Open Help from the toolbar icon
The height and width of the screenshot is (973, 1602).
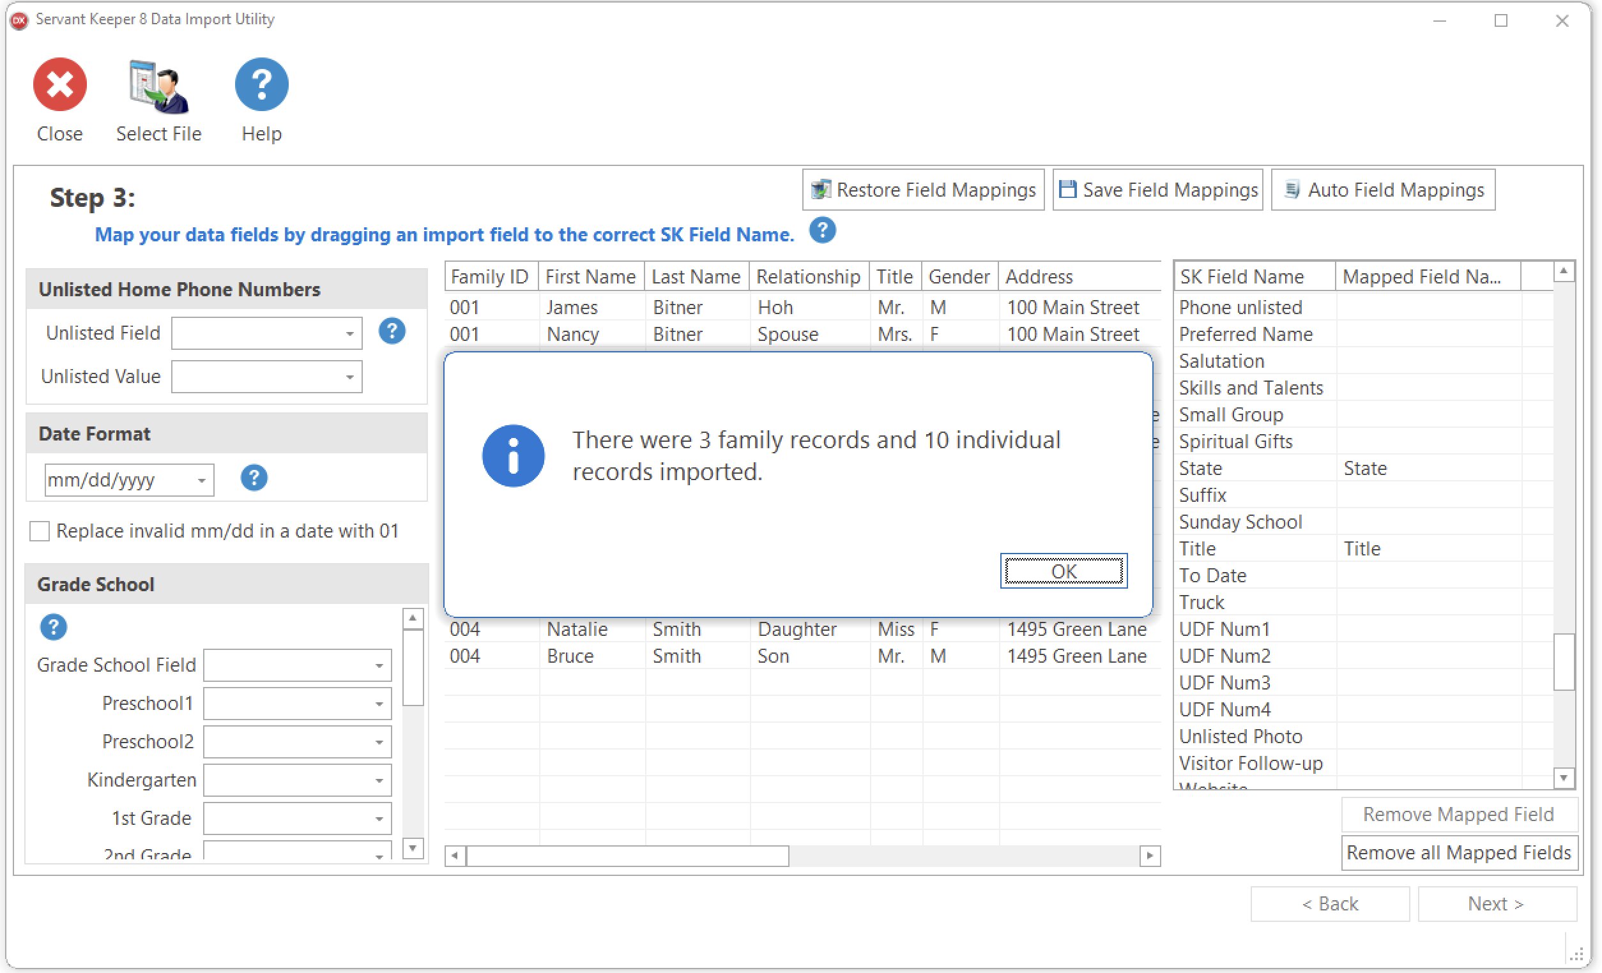[261, 83]
